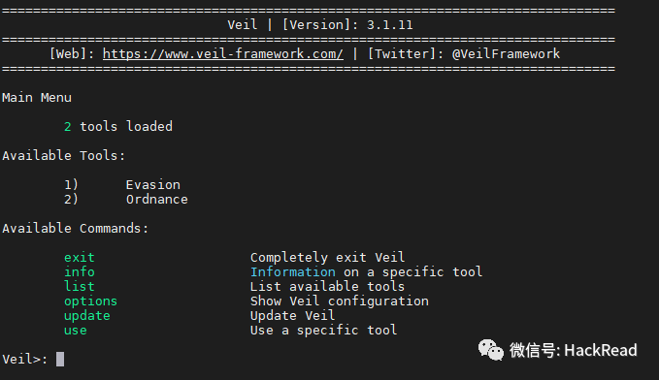This screenshot has width=659, height=380.
Task: Select the Ordnance tool entry
Action: [x=157, y=200]
